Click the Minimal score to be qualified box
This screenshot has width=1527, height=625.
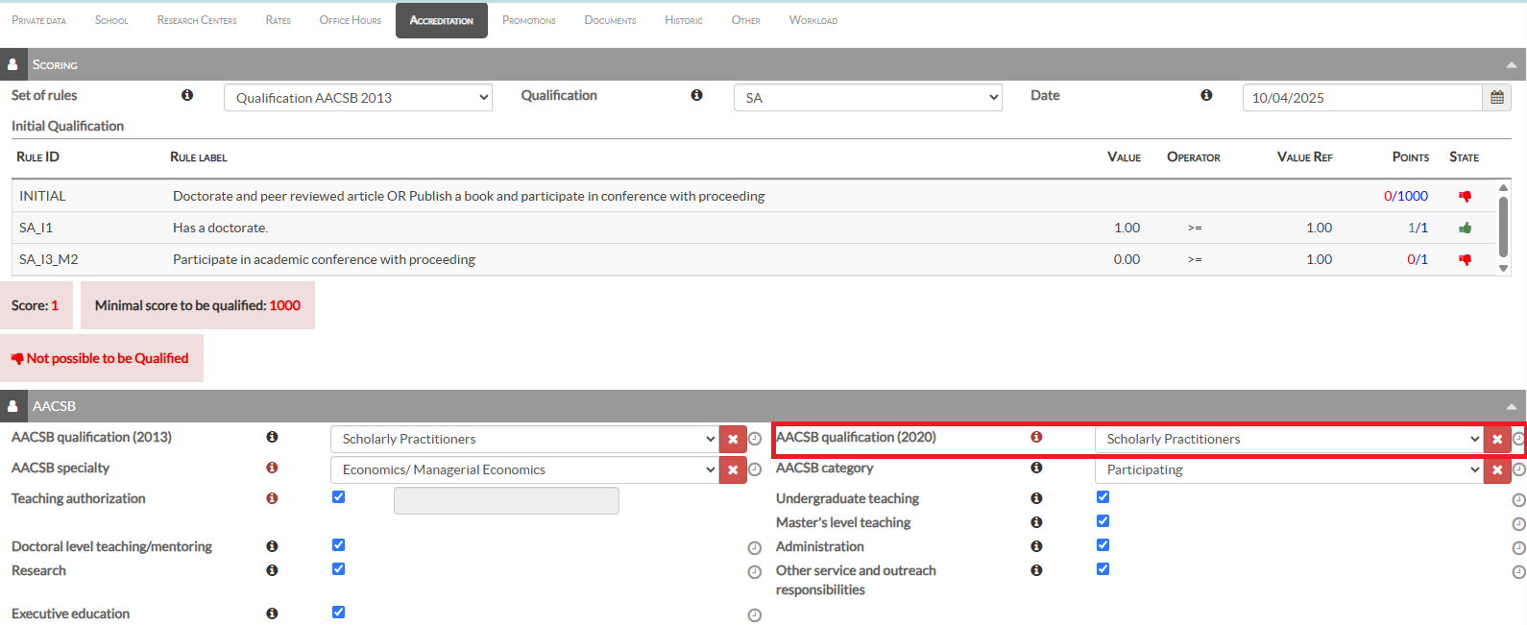197,305
